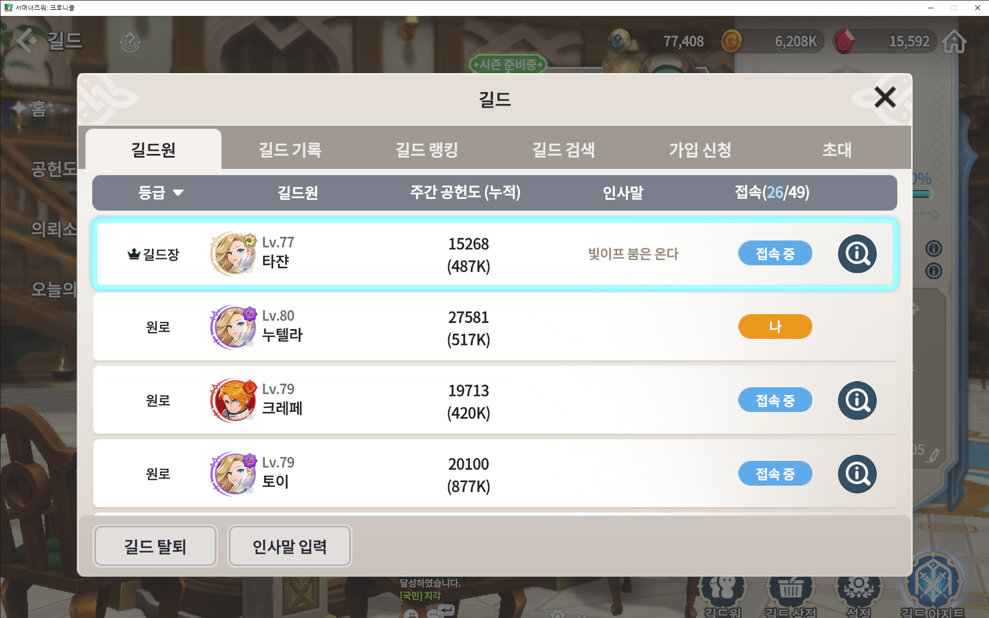Return home via the house icon
This screenshot has width=989, height=618.
point(954,41)
